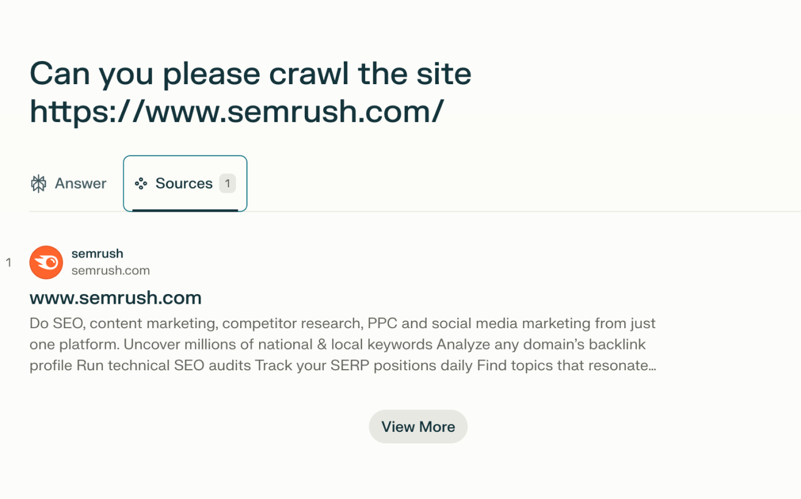The image size is (801, 499).
Task: Click the active tab underline below Sources
Action: [x=184, y=210]
